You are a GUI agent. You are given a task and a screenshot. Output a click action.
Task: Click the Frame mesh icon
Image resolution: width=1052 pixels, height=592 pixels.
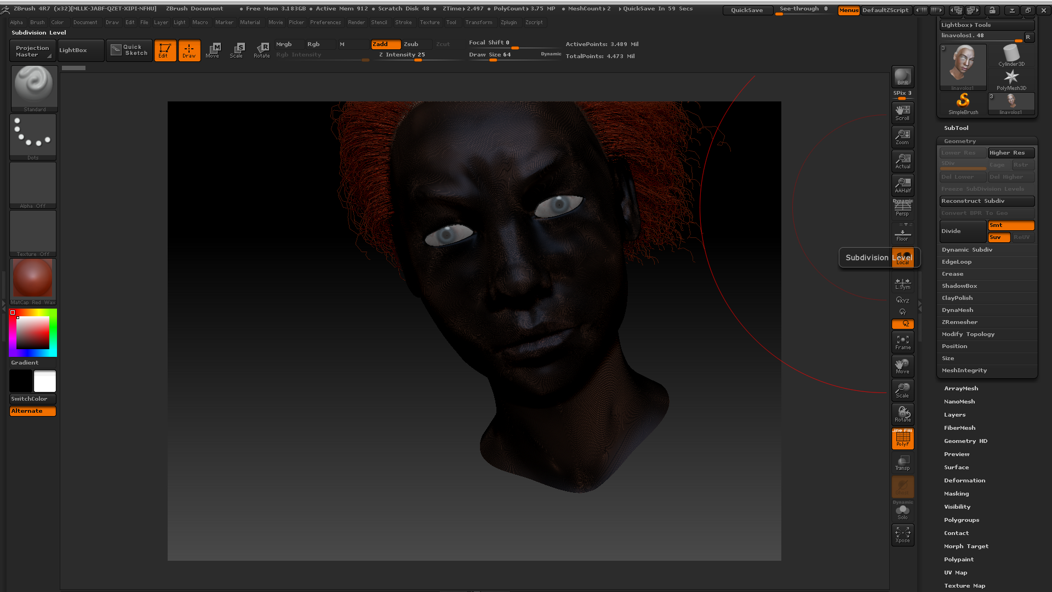(x=902, y=342)
